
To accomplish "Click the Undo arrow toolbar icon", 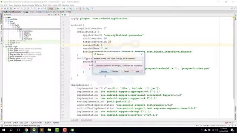I will pyautogui.click(x=15, y=8).
